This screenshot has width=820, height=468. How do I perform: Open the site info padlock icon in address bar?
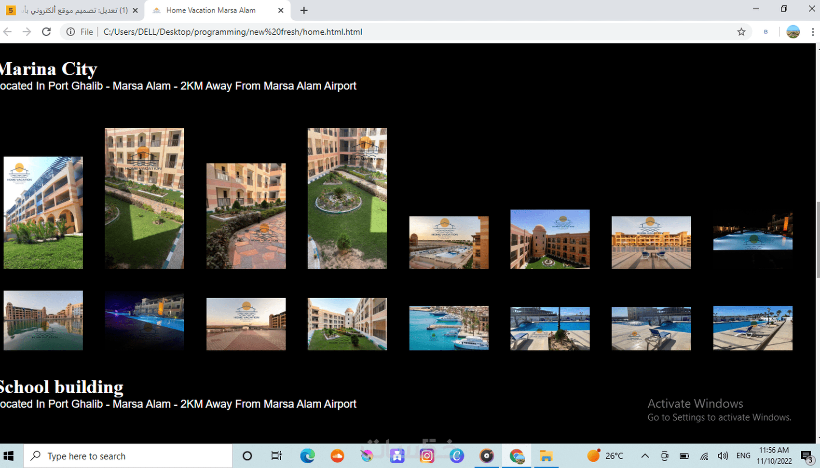(x=70, y=32)
